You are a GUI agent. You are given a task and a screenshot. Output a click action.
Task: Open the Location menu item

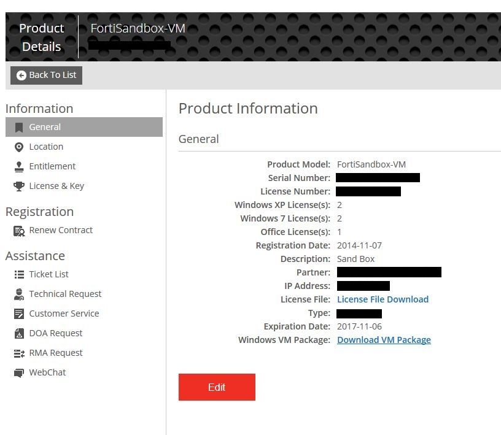46,147
